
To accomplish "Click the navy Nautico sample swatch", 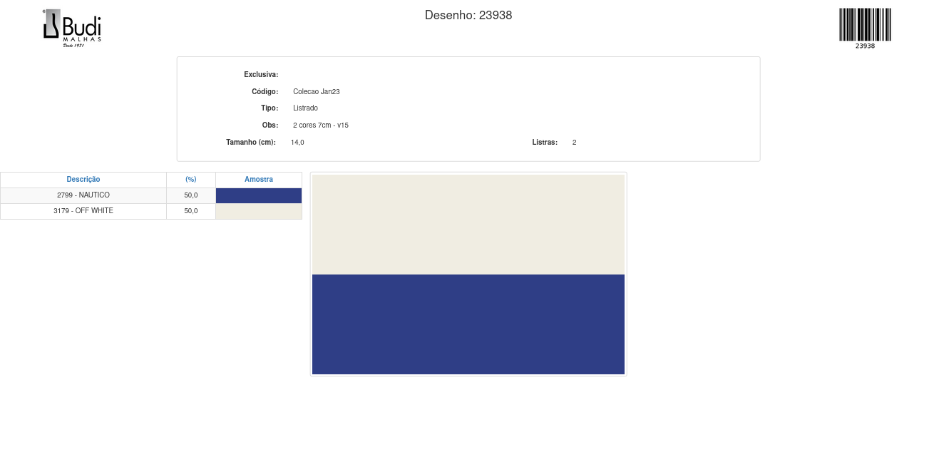I will [258, 195].
